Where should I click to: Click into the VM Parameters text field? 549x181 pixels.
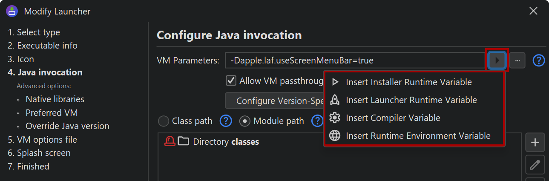click(x=354, y=60)
